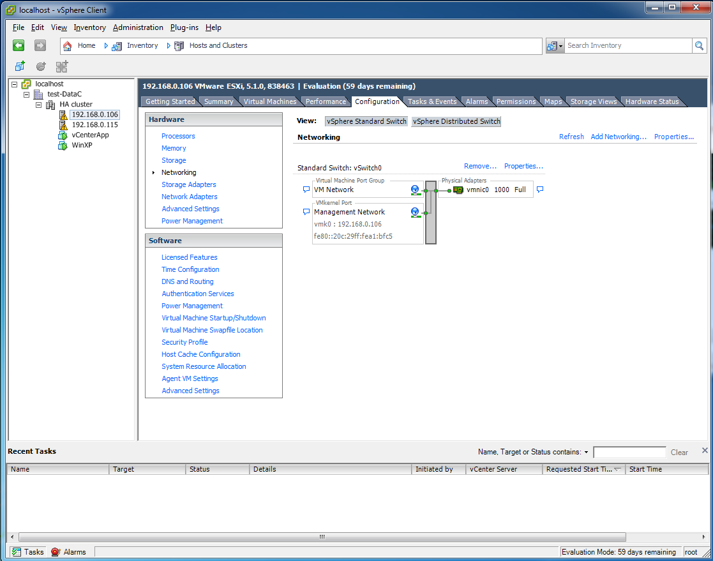This screenshot has height=561, width=713.
Task: Open Licensed Features in Software list
Action: 189,257
